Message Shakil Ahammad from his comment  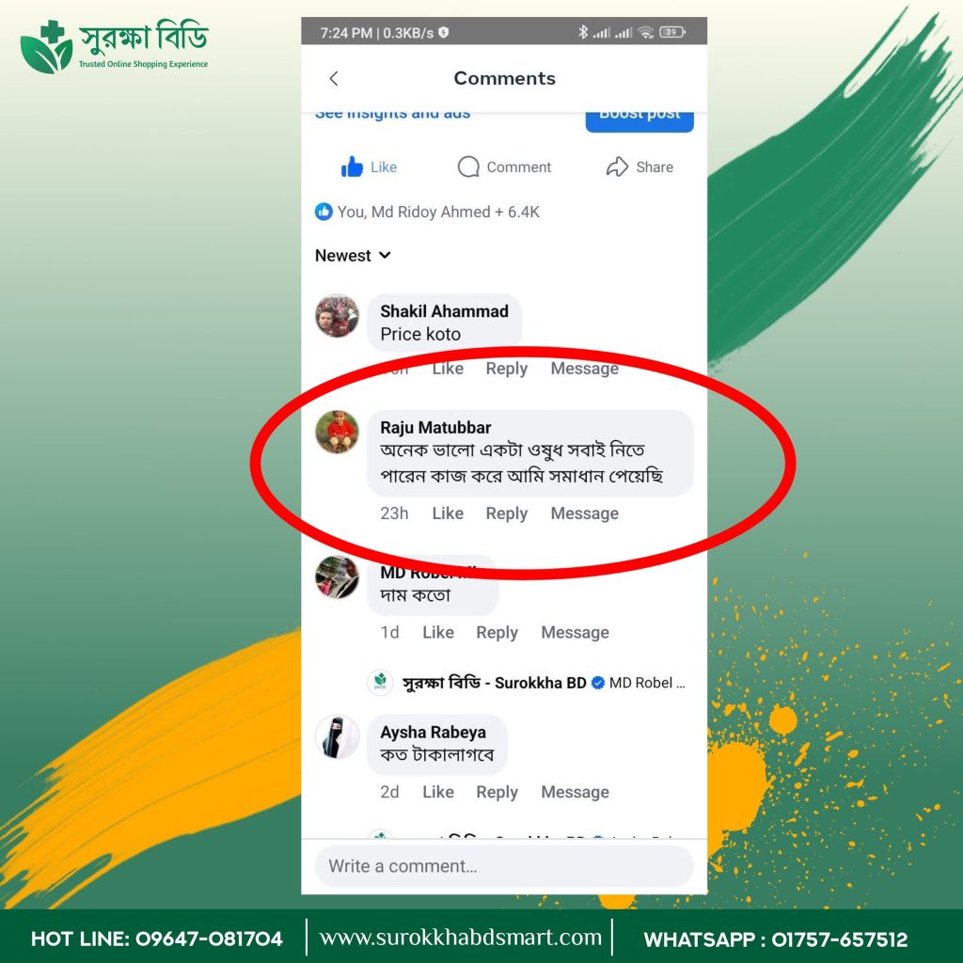point(585,369)
